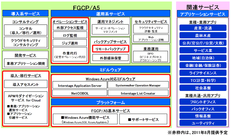
Task: Open the ライフサイエンス item
Action: tap(203, 73)
